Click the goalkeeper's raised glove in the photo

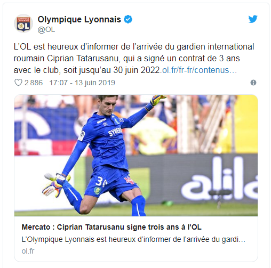point(158,100)
